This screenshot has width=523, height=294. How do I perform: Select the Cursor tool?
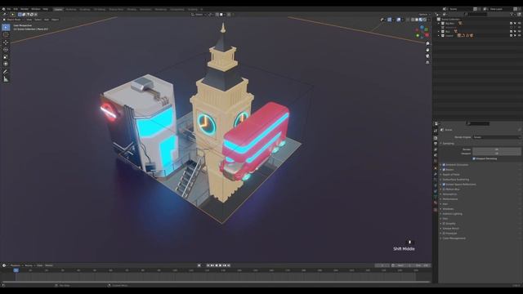(x=6, y=34)
